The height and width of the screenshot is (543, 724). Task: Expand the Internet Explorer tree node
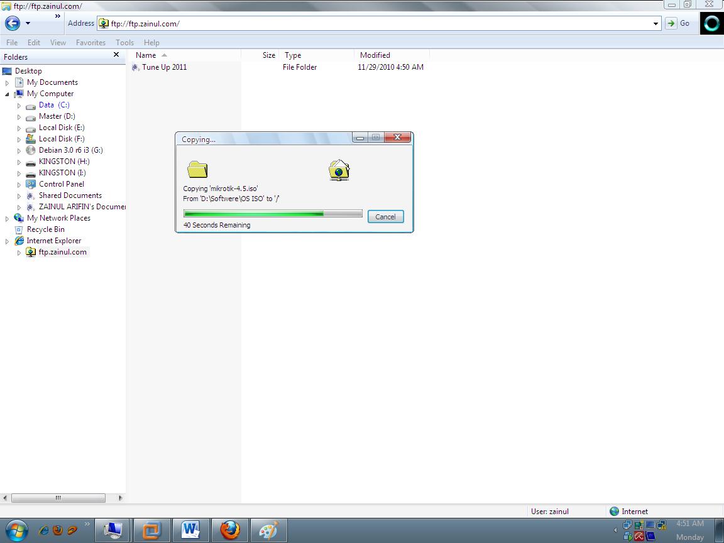7,241
